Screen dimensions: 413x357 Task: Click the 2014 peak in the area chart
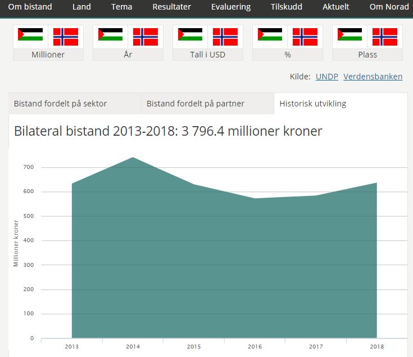pos(133,158)
